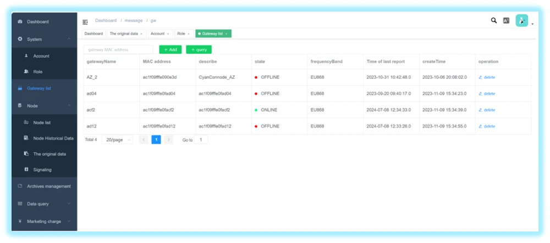Screen dimensions: 550x243
Task: Click the language translation icon
Action: tap(506, 21)
